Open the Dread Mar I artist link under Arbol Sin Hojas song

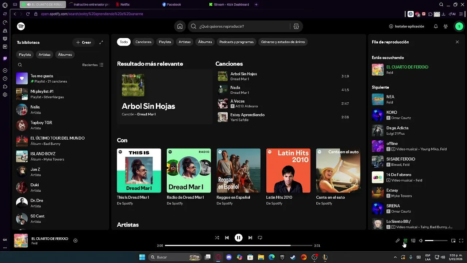(239, 79)
